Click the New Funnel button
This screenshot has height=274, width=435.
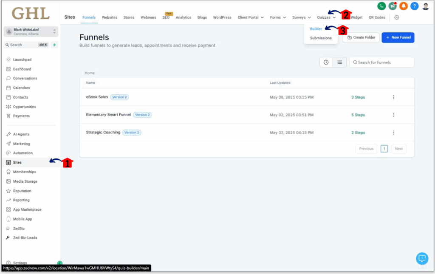398,37
